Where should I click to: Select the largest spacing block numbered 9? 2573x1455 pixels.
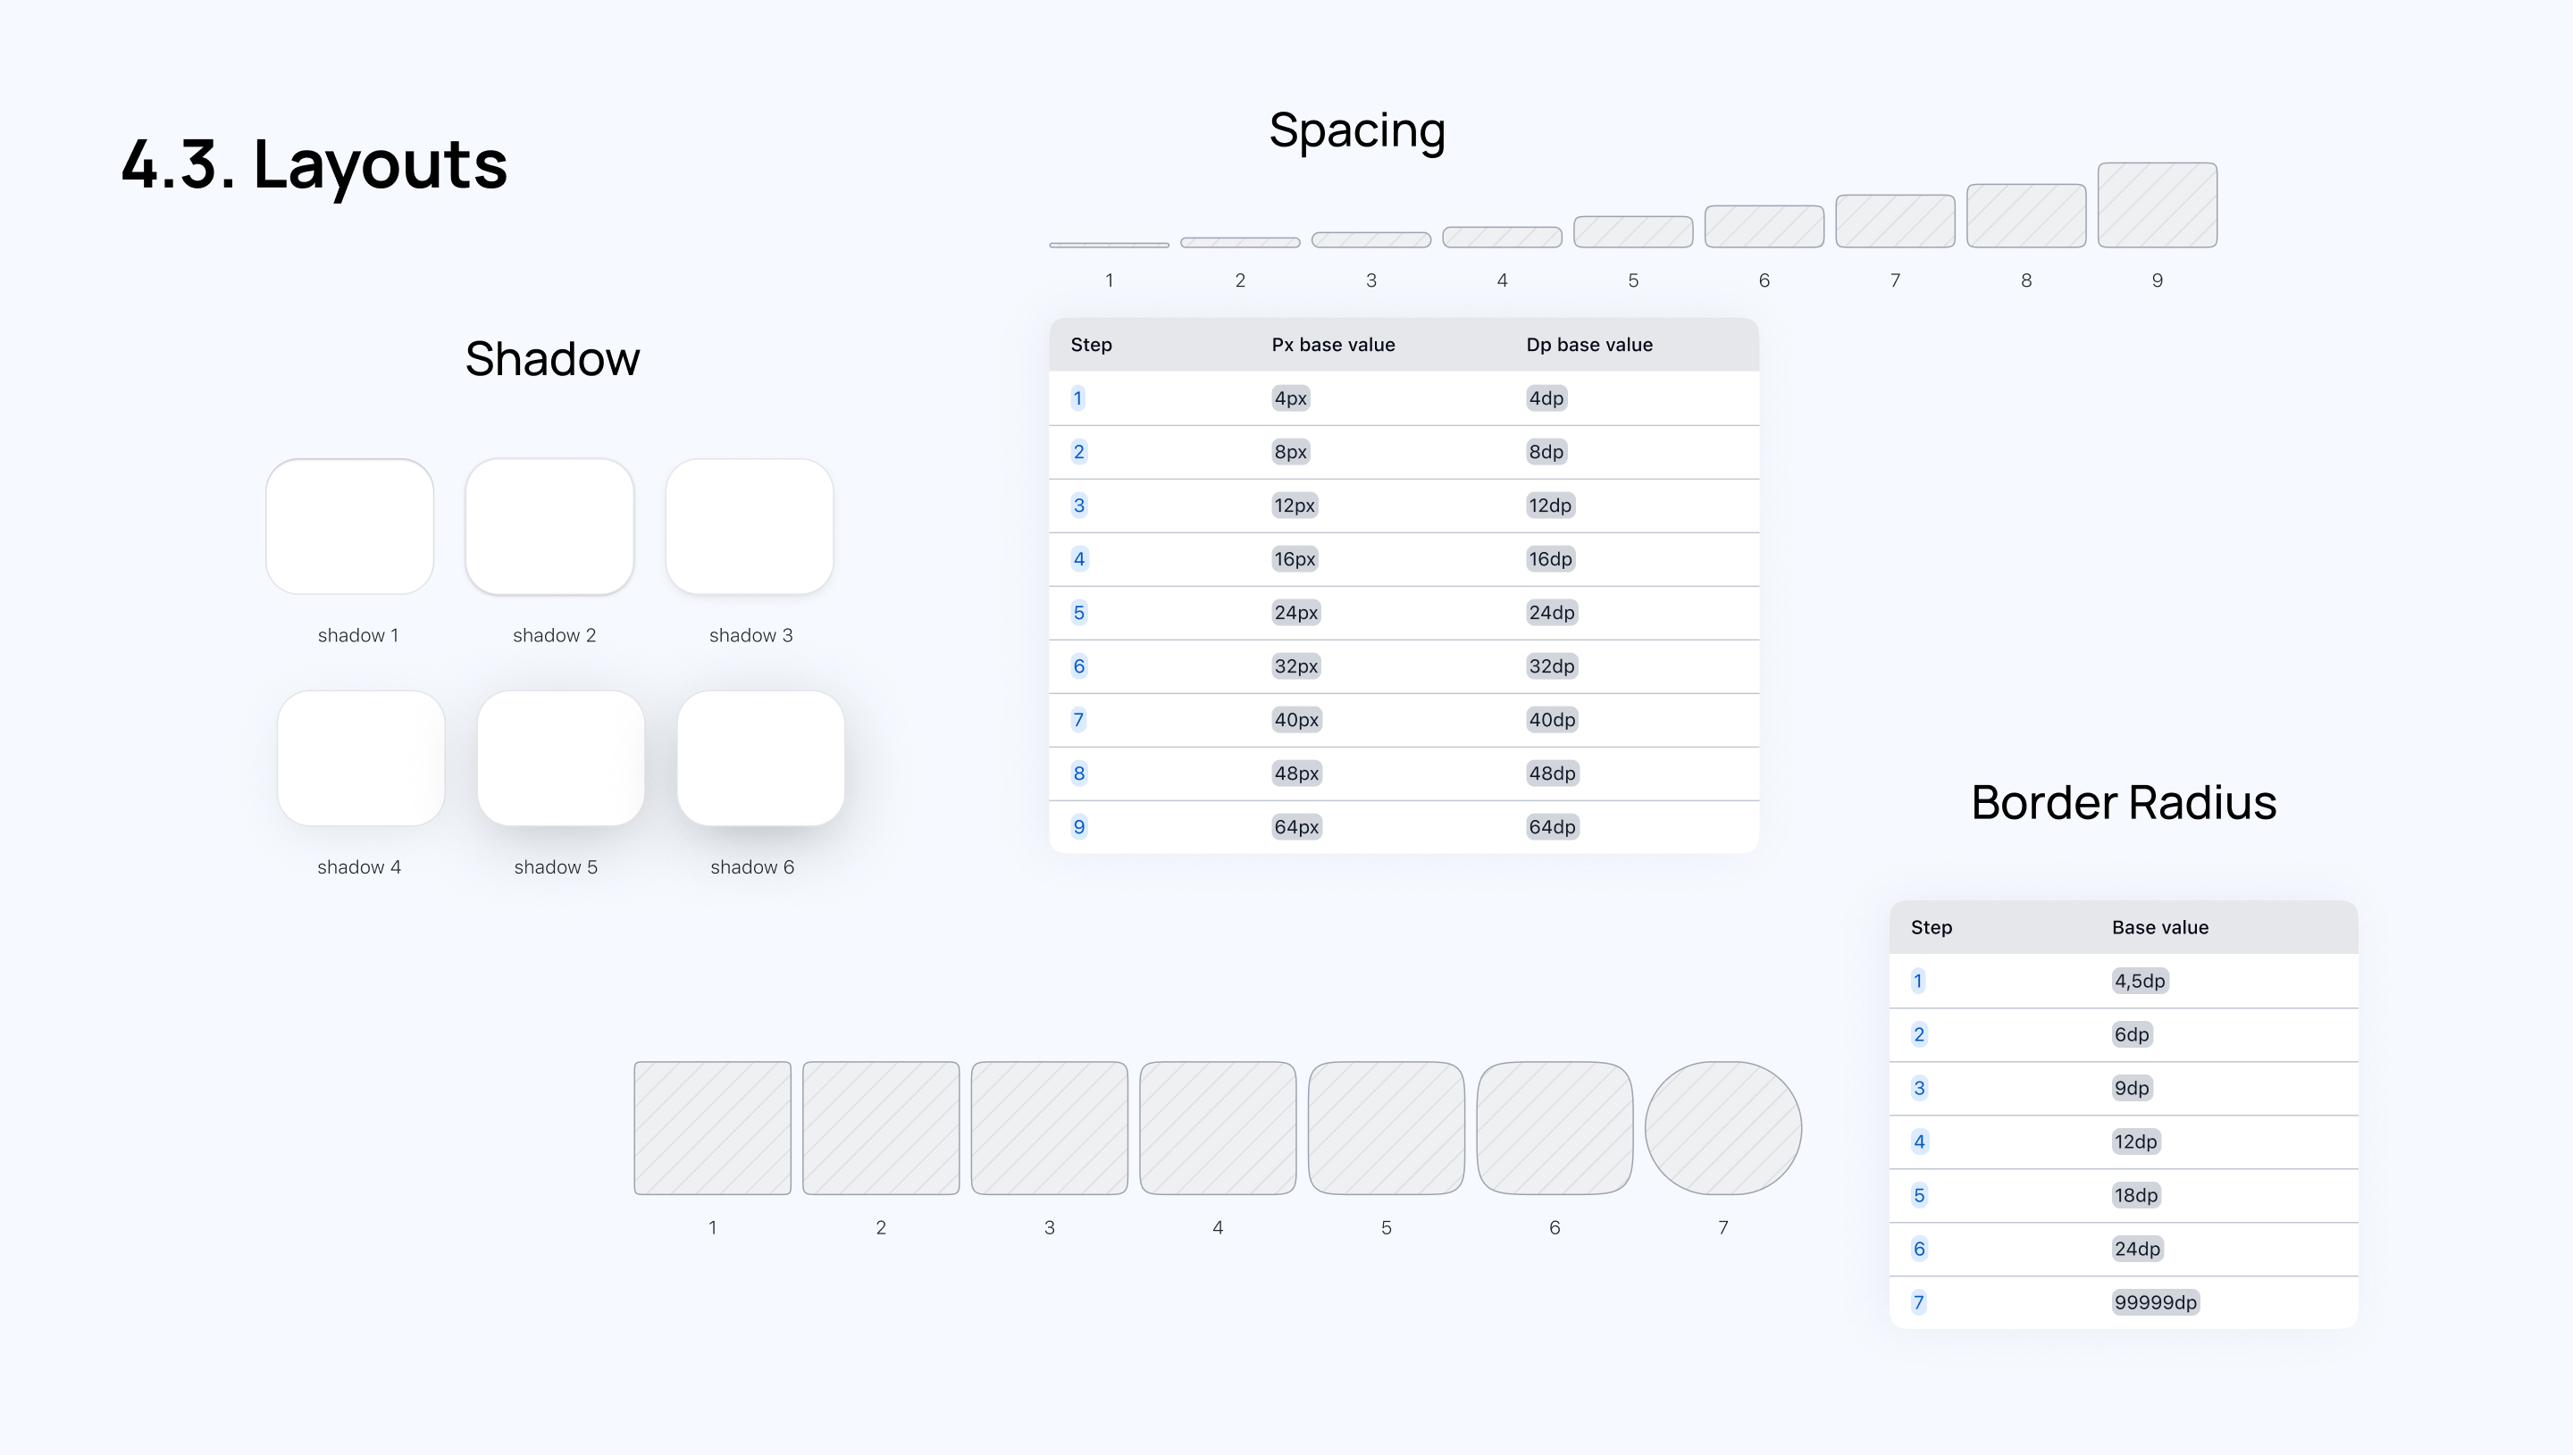[x=2157, y=205]
